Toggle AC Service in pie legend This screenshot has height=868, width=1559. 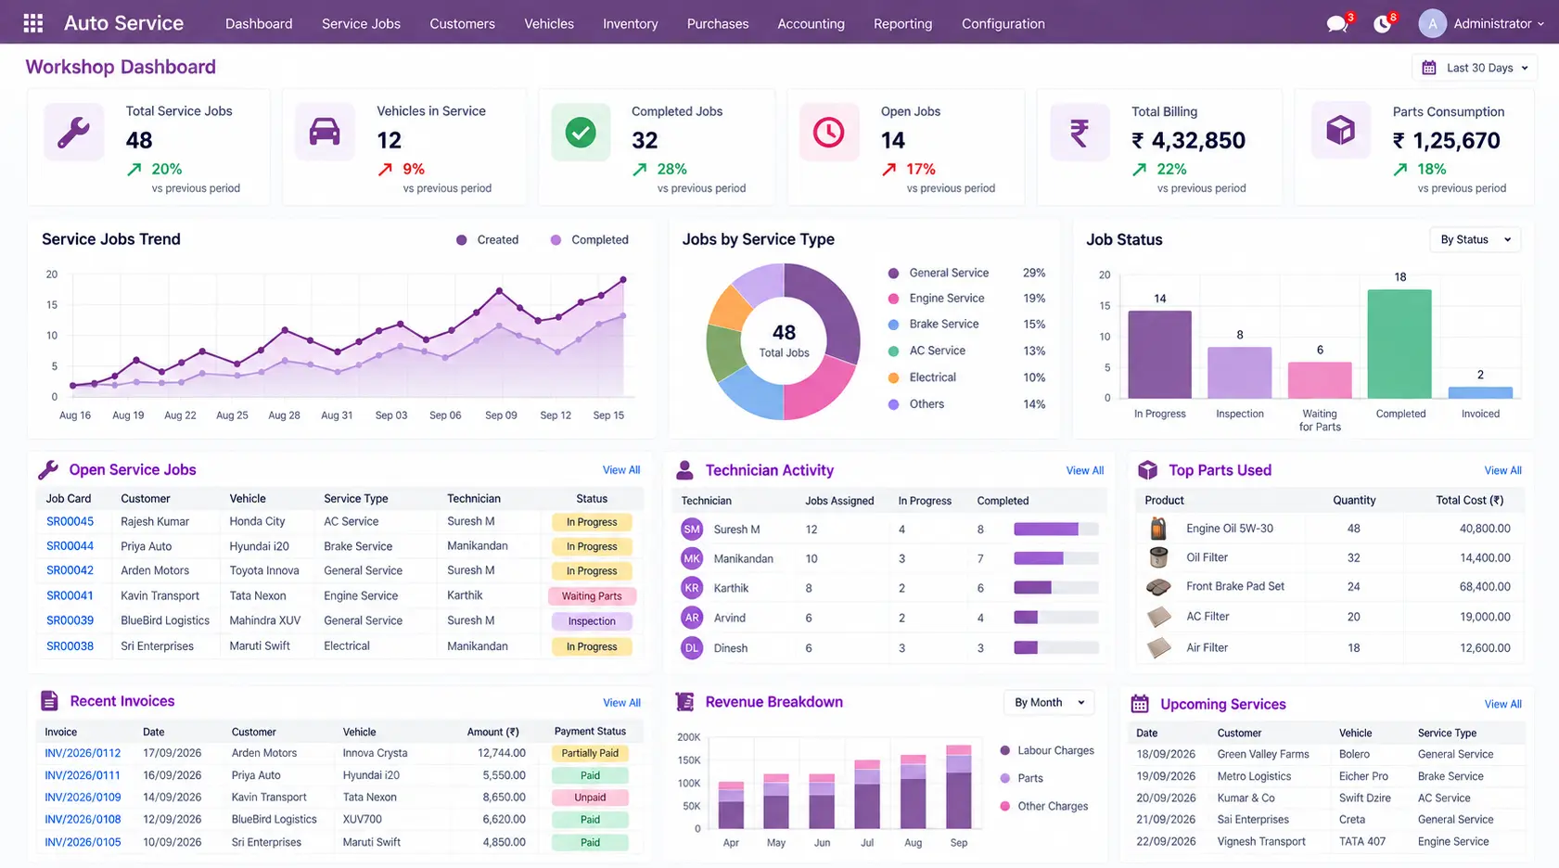tap(926, 351)
